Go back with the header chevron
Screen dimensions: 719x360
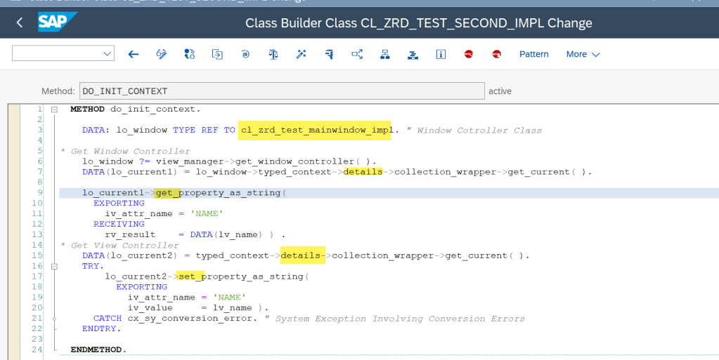[19, 22]
